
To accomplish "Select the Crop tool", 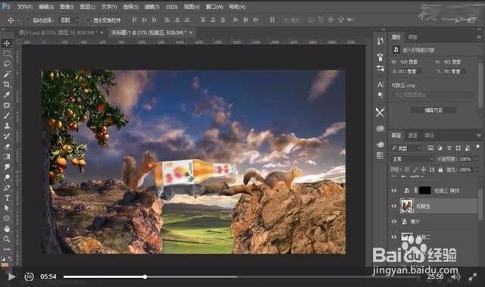I will [x=7, y=84].
